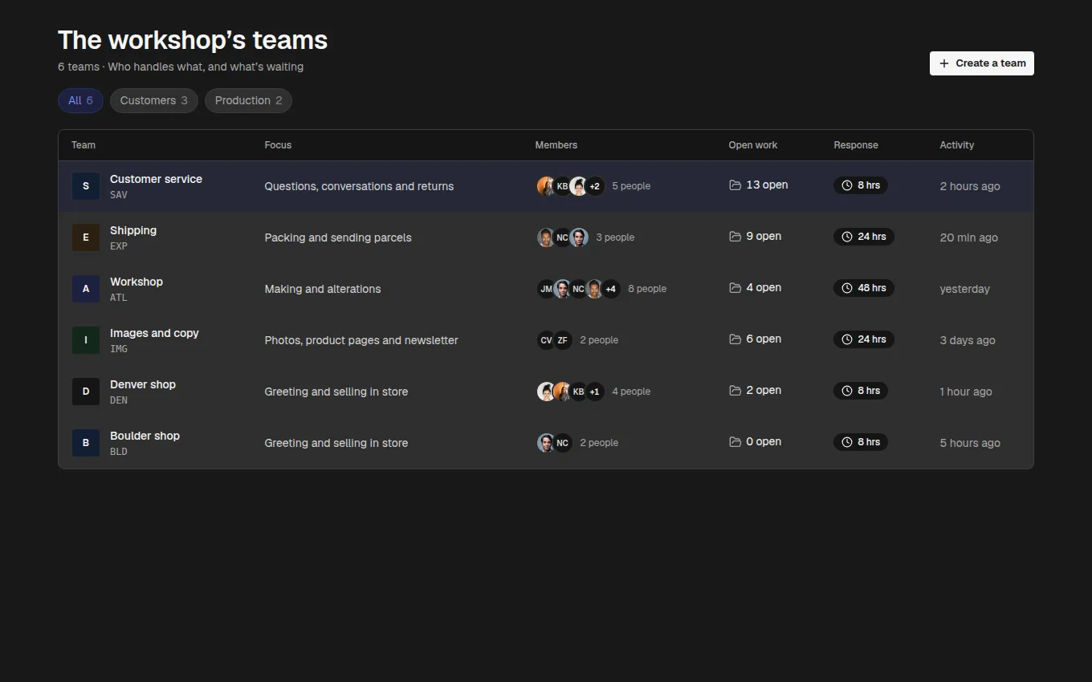1092x682 pixels.
Task: Click the Images and copy I badge
Action: point(86,340)
